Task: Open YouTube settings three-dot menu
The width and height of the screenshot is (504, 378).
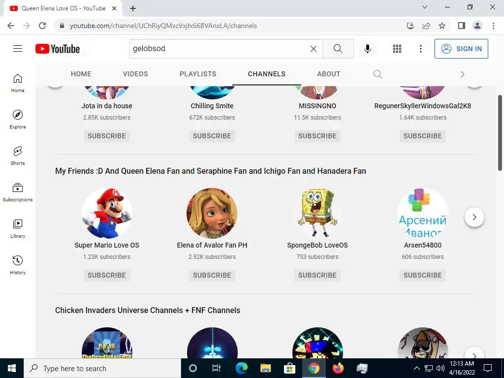Action: pos(420,49)
